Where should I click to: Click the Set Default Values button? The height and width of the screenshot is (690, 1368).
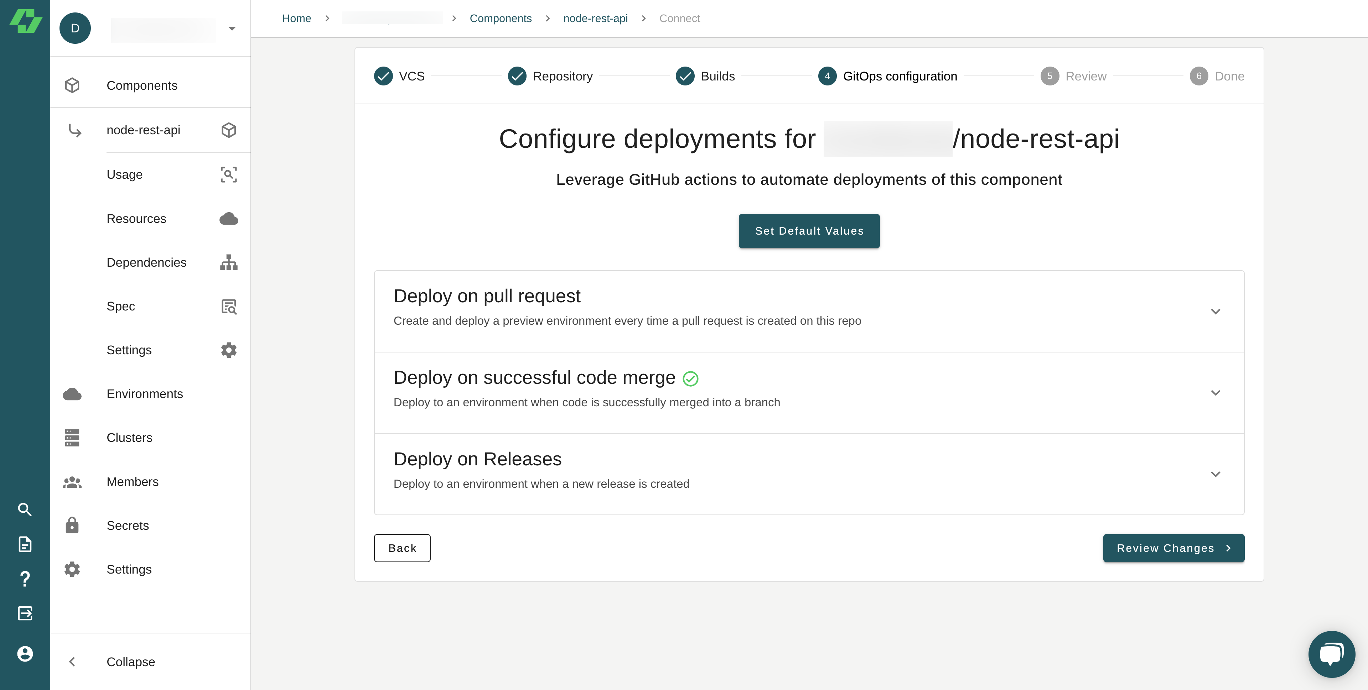pos(809,231)
